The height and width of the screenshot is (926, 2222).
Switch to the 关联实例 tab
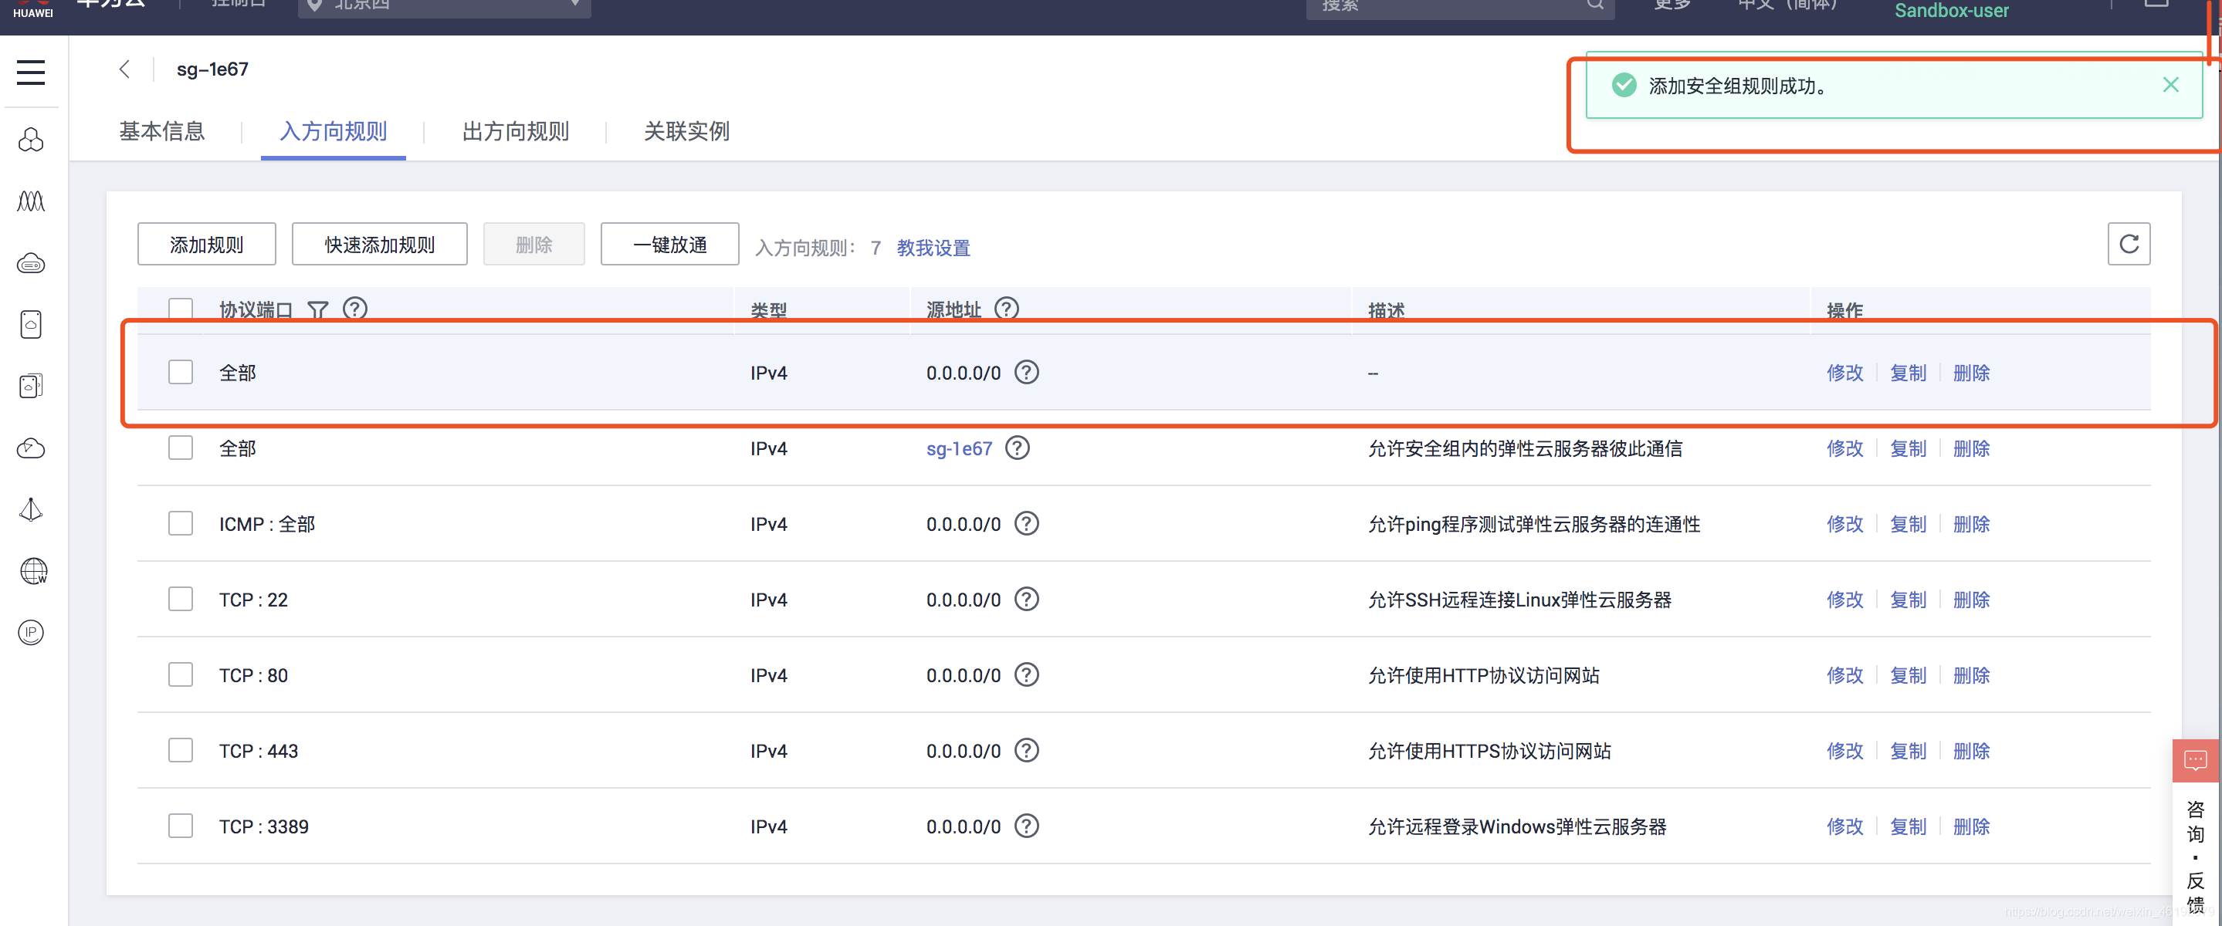(686, 132)
